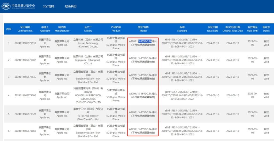Screen dimensions: 274x141
Task: Click the A3291 model in row 6
Action: click(143, 131)
